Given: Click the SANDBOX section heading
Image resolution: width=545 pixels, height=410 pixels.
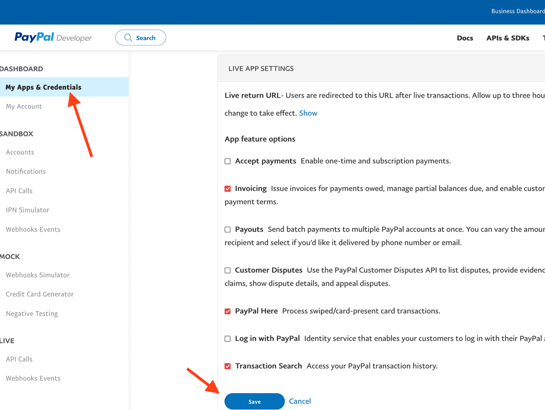Looking at the screenshot, I should pos(16,134).
